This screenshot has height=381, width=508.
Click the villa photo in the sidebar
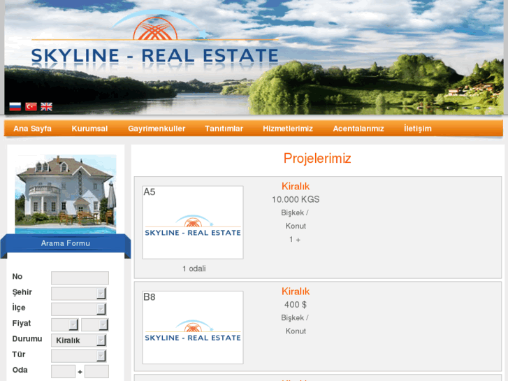[x=66, y=194]
